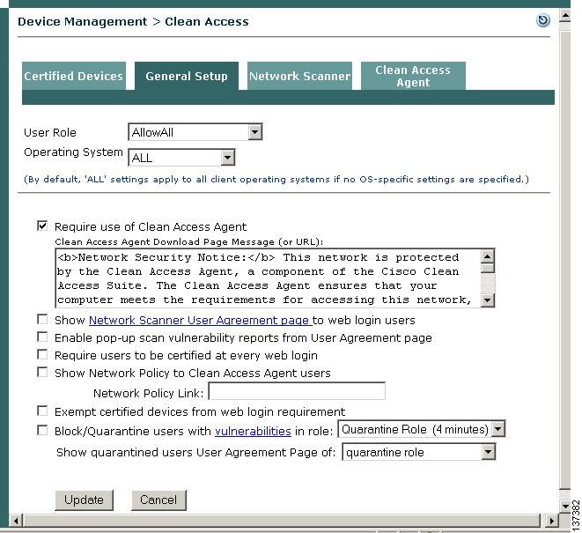Go to the Clean Access Agent tab
Screen dimensions: 582x533
[413, 77]
